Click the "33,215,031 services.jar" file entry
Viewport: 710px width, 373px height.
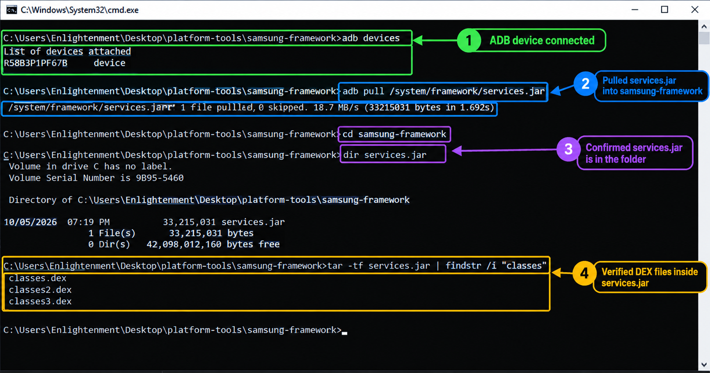click(224, 222)
